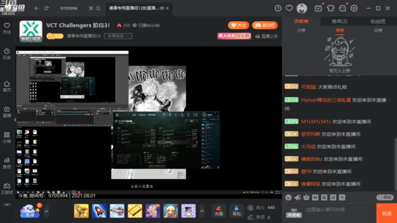Click the orange 关注 follow button

239,25
